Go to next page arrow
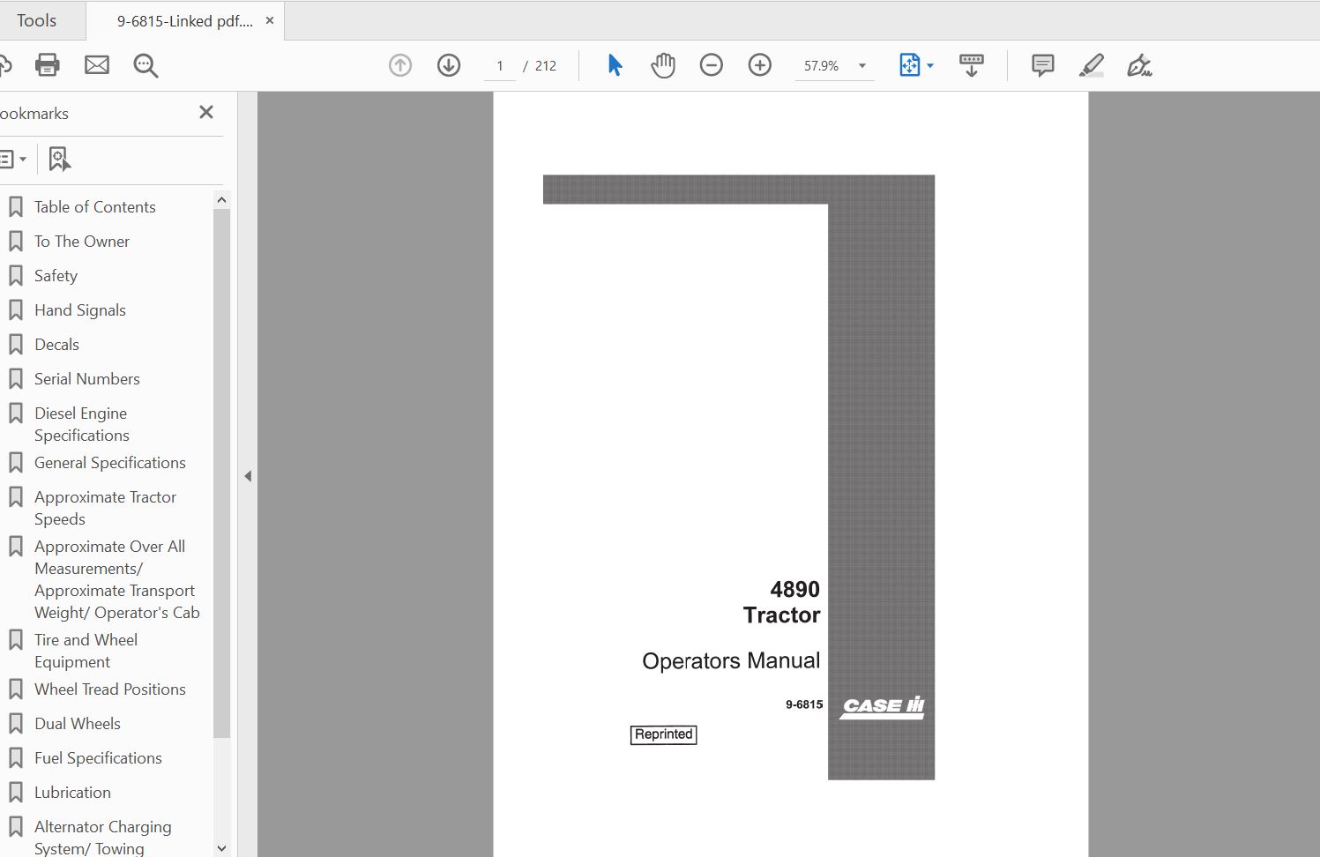Screen dimensions: 1320x857 click(449, 65)
